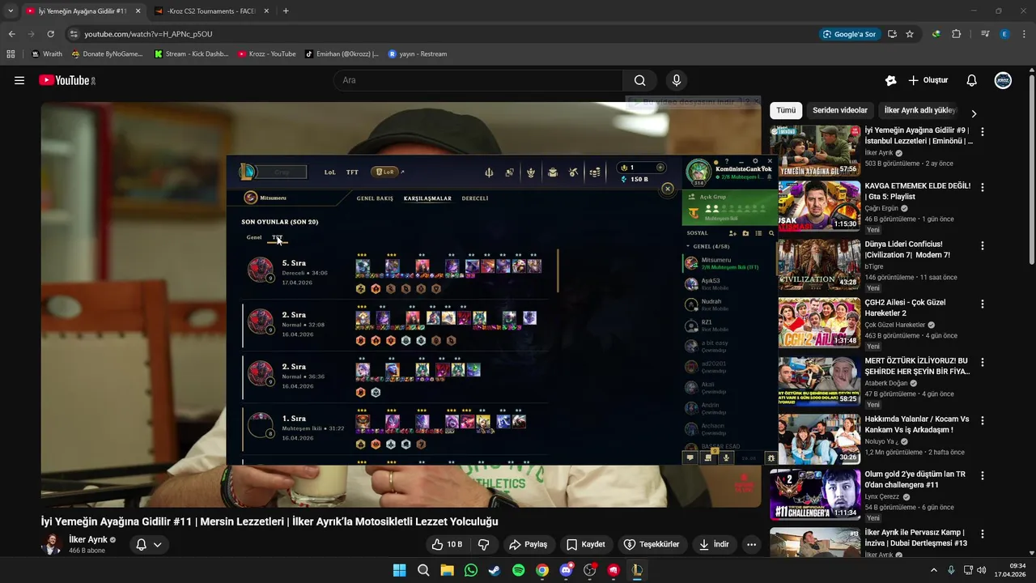
Task: Click the Teşekkürler thanks button
Action: pos(652,544)
